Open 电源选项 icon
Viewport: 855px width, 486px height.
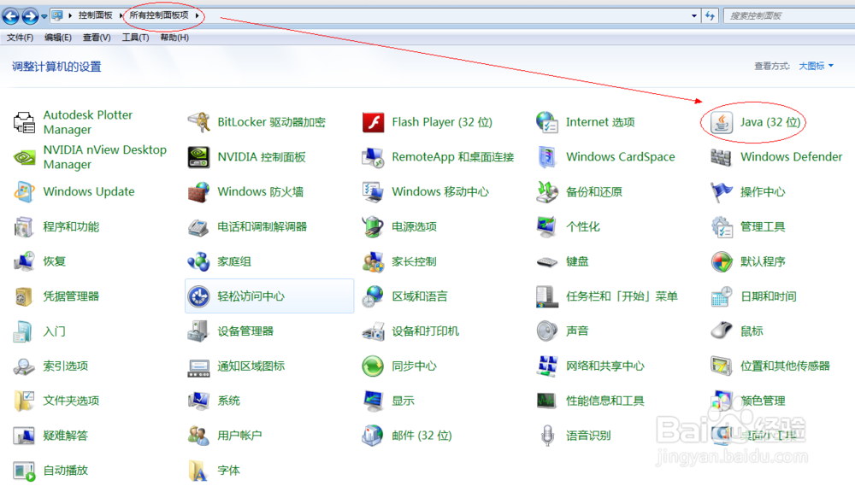[374, 226]
